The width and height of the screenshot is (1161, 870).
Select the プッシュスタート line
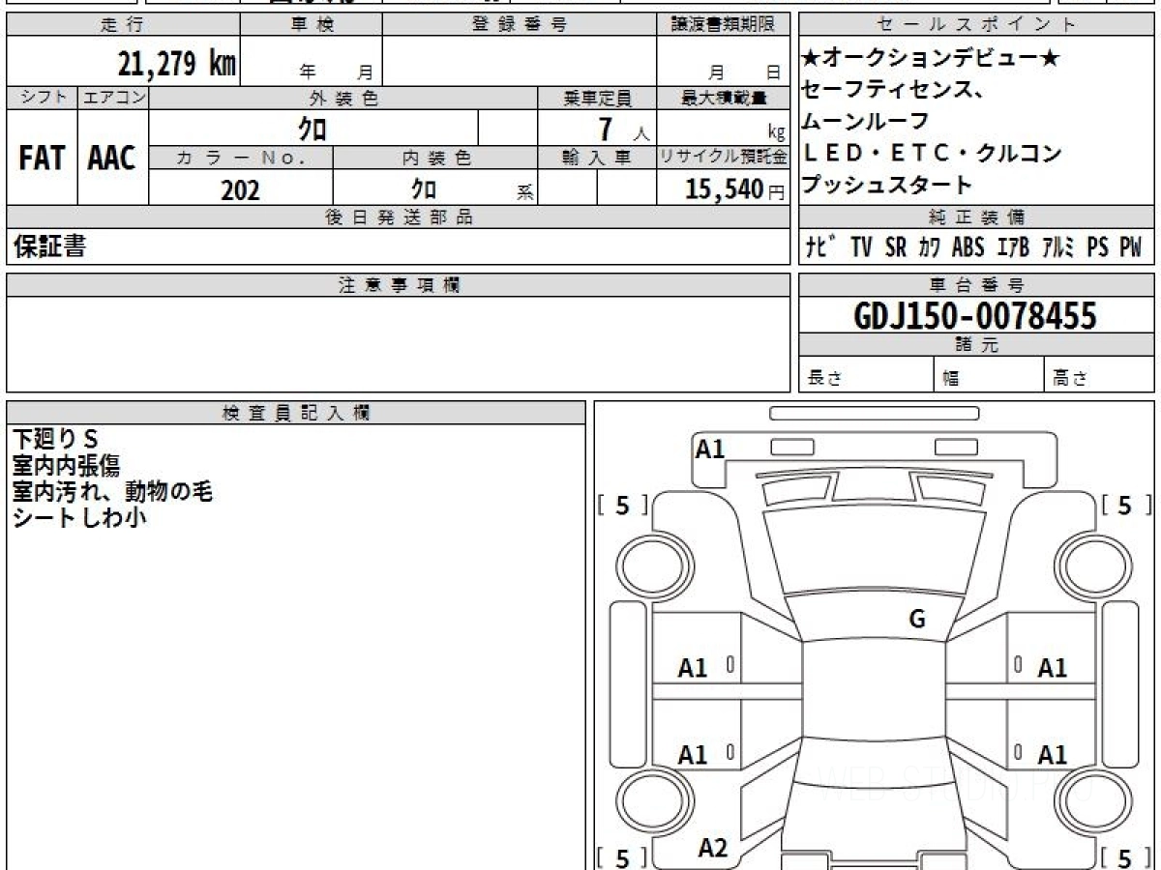click(x=887, y=185)
